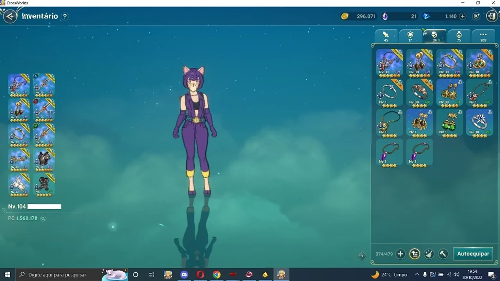Pick the gold and black earrings Nv.1

coord(420,123)
